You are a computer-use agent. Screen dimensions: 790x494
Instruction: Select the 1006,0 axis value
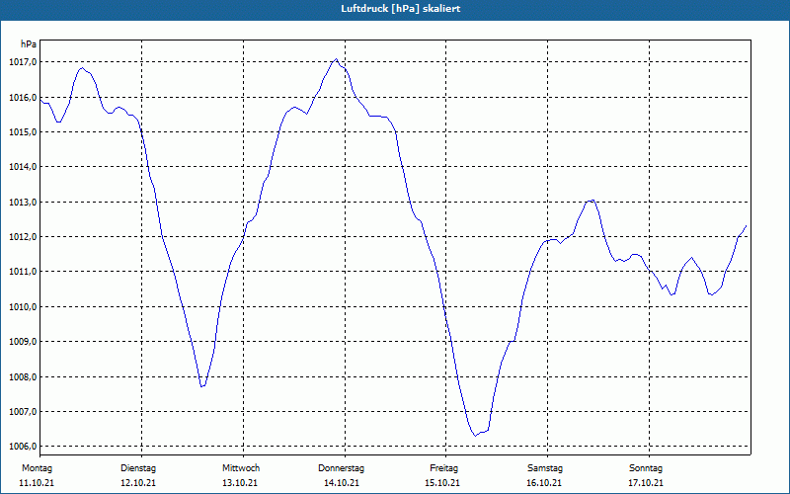(23, 447)
